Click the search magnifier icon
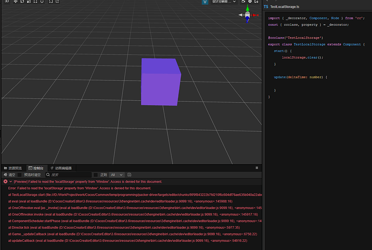 pyautogui.click(x=48, y=175)
